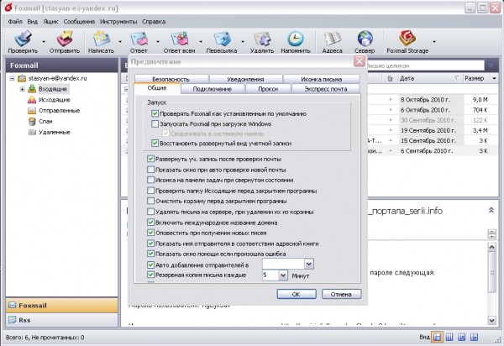This screenshot has height=346, width=504.
Task: Select the stasyan-e@yandex.ru account icon
Action: click(x=22, y=78)
